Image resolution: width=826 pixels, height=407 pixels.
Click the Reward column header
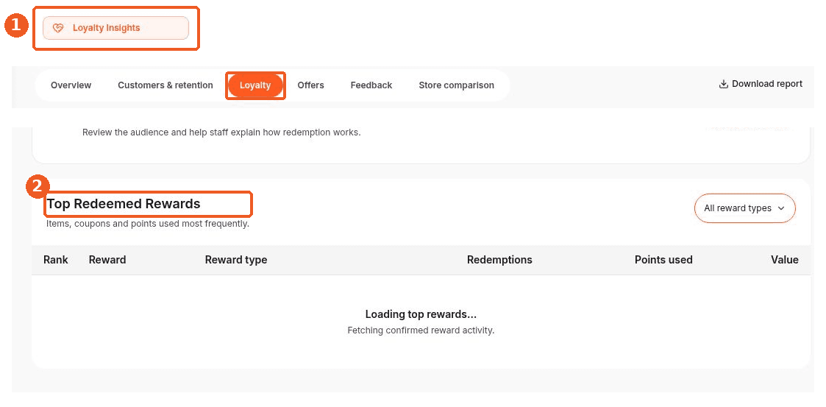point(107,260)
